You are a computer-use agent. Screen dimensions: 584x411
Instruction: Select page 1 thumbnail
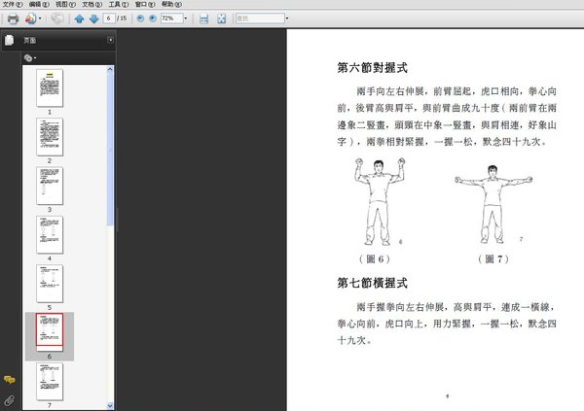point(50,87)
